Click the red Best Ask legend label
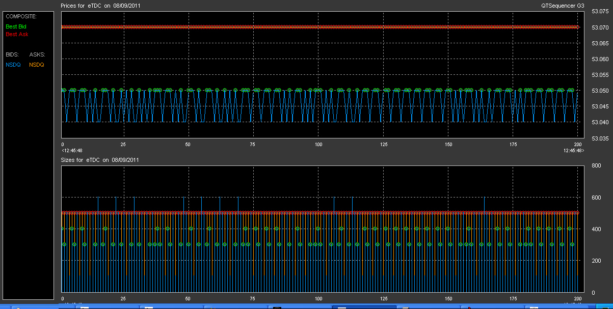 (17, 35)
